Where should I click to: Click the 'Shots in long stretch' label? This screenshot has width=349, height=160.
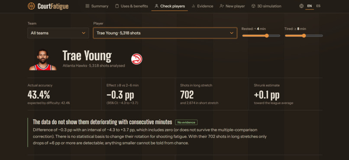click(196, 85)
